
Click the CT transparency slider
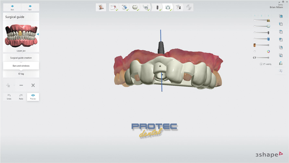262,58
